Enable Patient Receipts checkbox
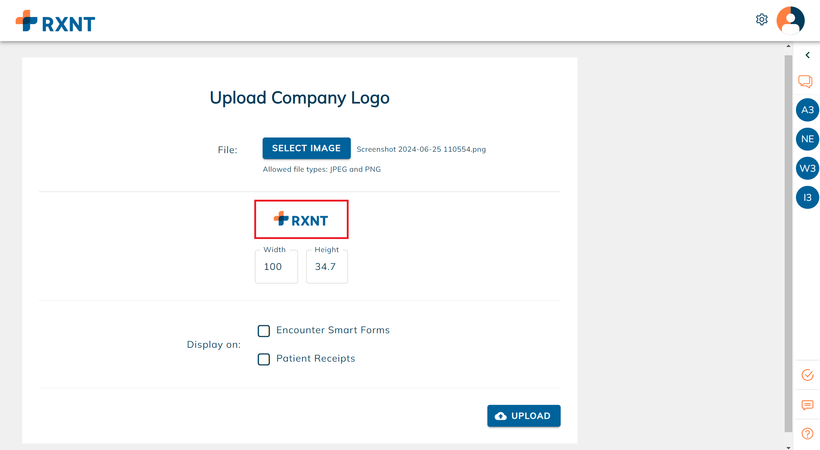820x450 pixels. pos(264,359)
